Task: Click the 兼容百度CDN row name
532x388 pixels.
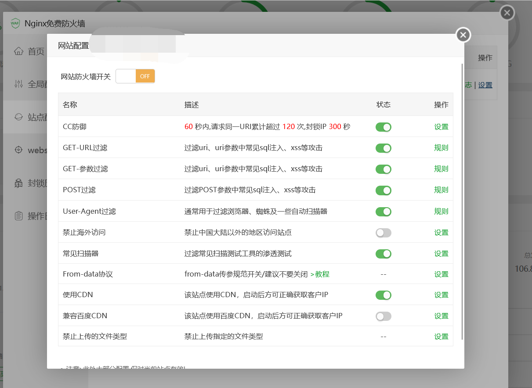Action: (85, 316)
